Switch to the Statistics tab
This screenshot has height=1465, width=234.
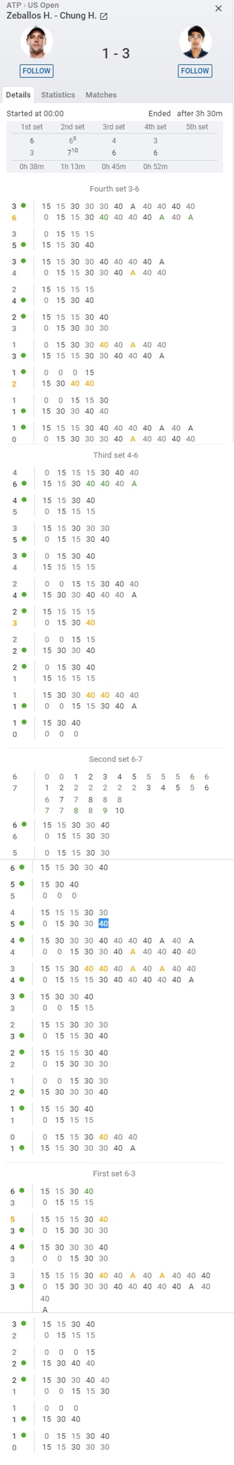coord(58,95)
